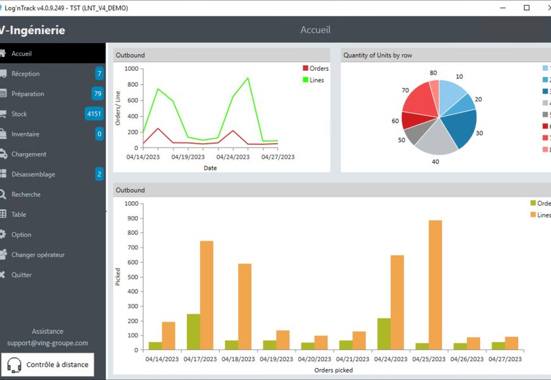Image resolution: width=551 pixels, height=380 pixels.
Task: Click the home icon beside Accueil
Action: [x=3, y=54]
